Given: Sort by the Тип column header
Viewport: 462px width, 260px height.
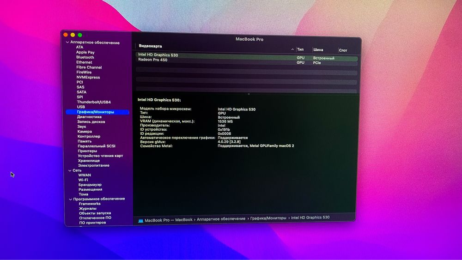Looking at the screenshot, I should pyautogui.click(x=300, y=49).
